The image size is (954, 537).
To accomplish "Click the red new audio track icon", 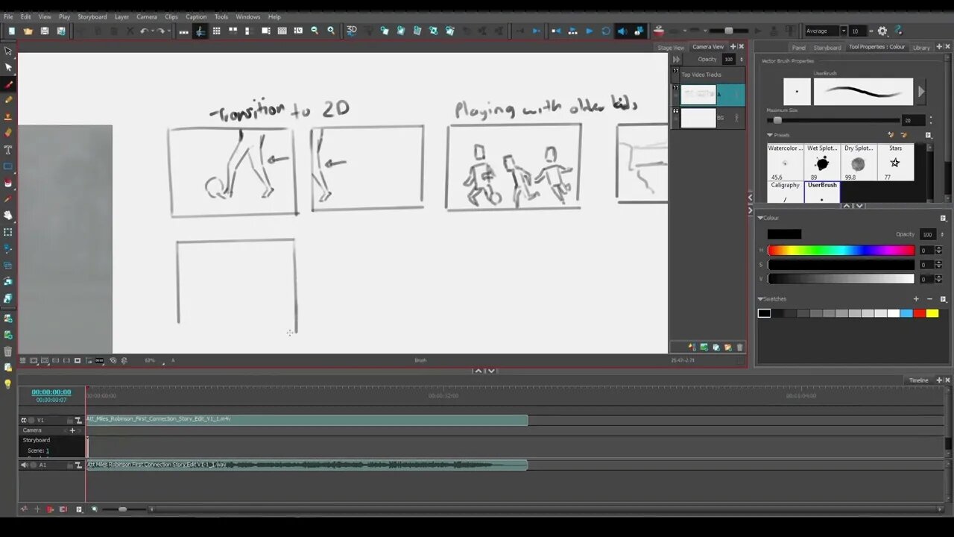I will click(51, 509).
